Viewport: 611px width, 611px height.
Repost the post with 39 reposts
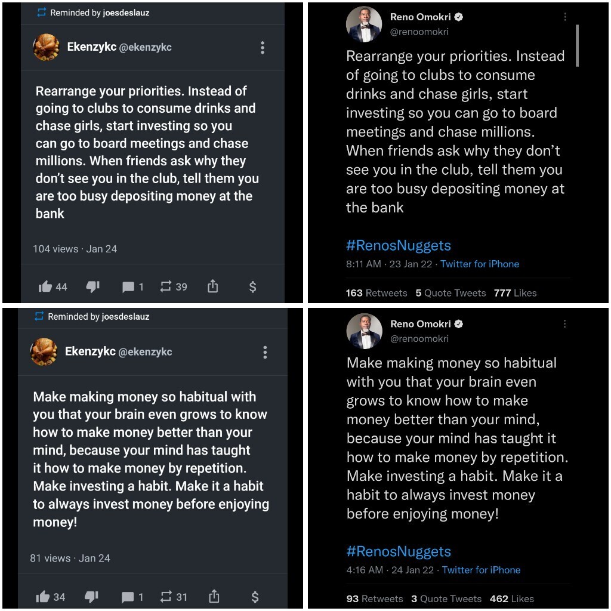(x=166, y=287)
